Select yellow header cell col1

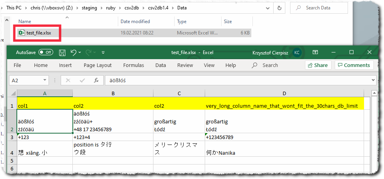[x=45, y=106]
